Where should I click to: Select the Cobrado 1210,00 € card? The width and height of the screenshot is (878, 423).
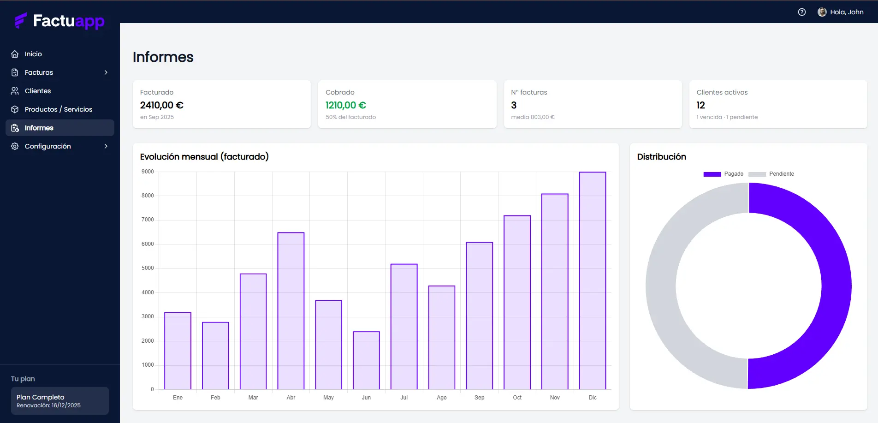407,104
